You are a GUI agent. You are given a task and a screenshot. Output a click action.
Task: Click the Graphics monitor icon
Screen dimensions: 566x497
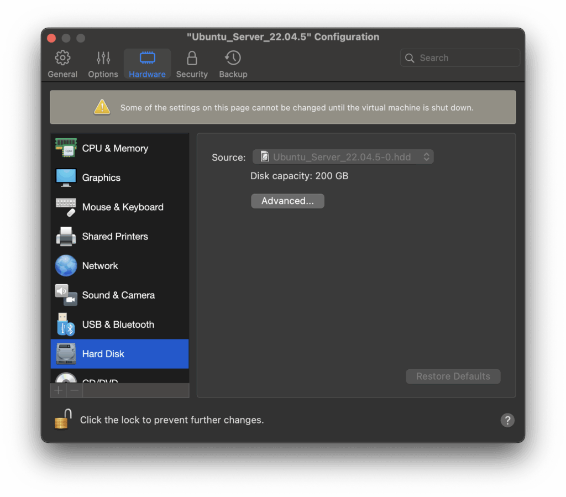point(66,177)
